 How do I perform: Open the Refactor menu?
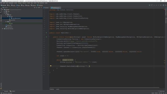tap(24, 3)
